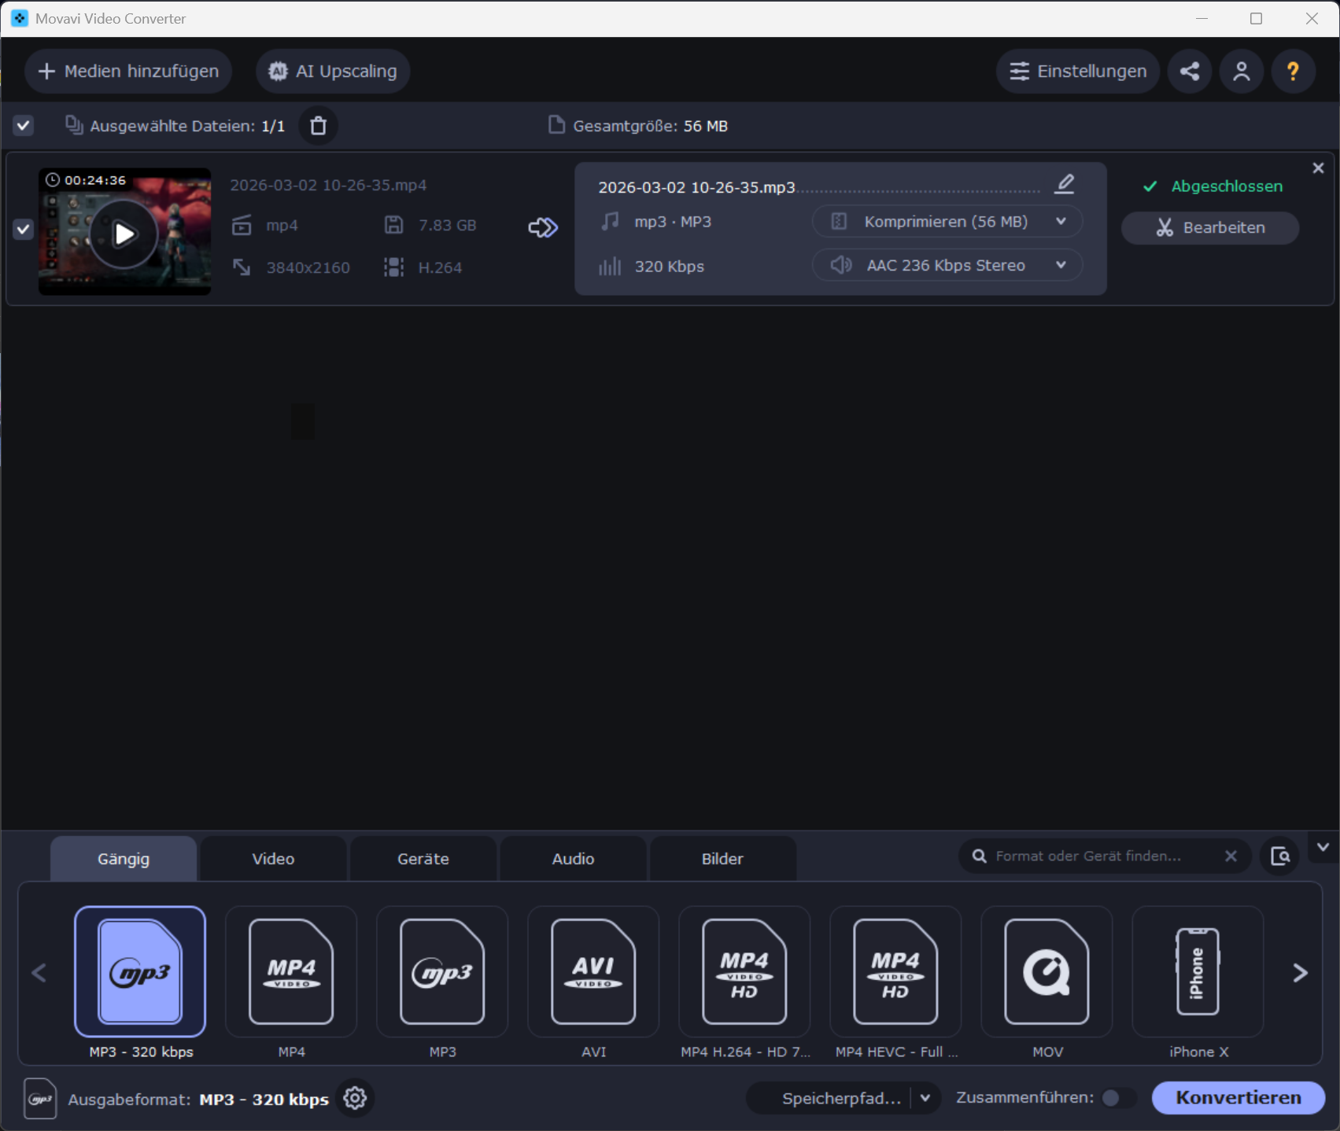Screen dimensions: 1340x1131
Task: Click the Konvertieren button
Action: (x=1238, y=1098)
